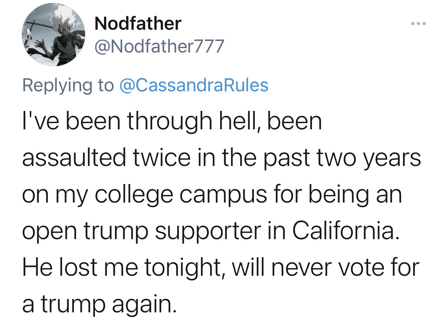This screenshot has width=442, height=329.
Task: Click the @Nodfather777 handle
Action: 159,46
